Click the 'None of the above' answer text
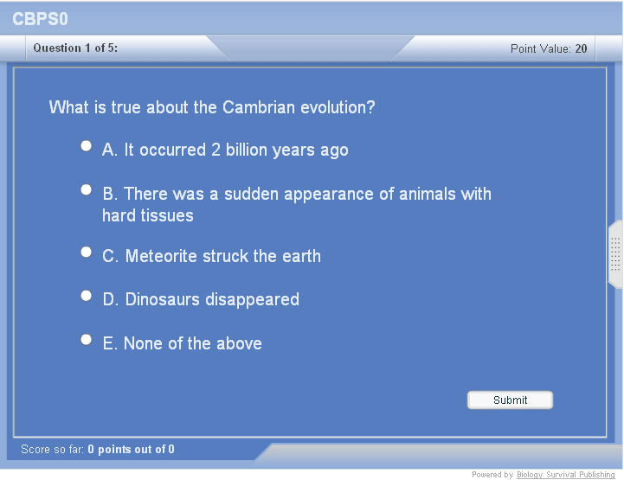The width and height of the screenshot is (624, 480). 182,344
